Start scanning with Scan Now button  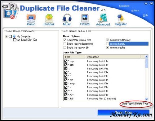click(x=123, y=113)
